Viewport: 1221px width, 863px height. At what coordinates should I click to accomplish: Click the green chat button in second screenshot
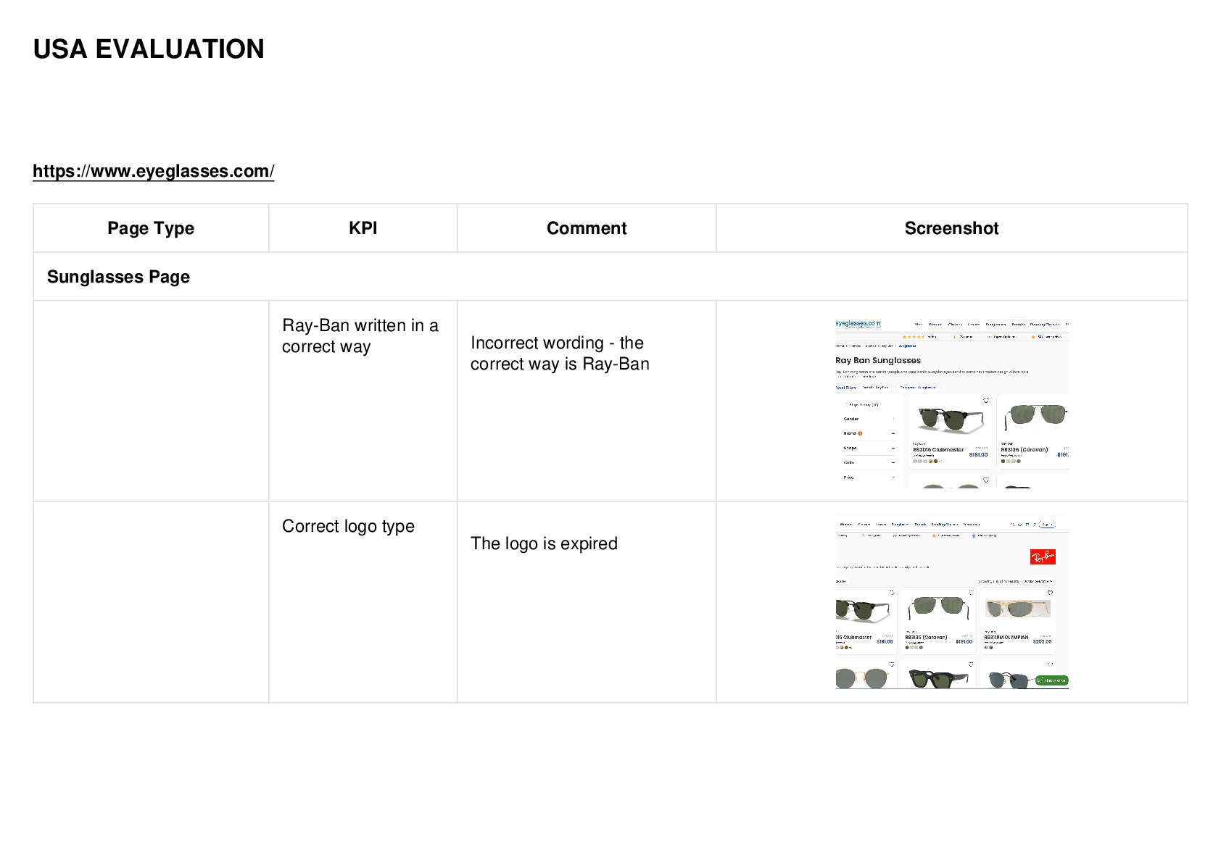(x=1052, y=680)
